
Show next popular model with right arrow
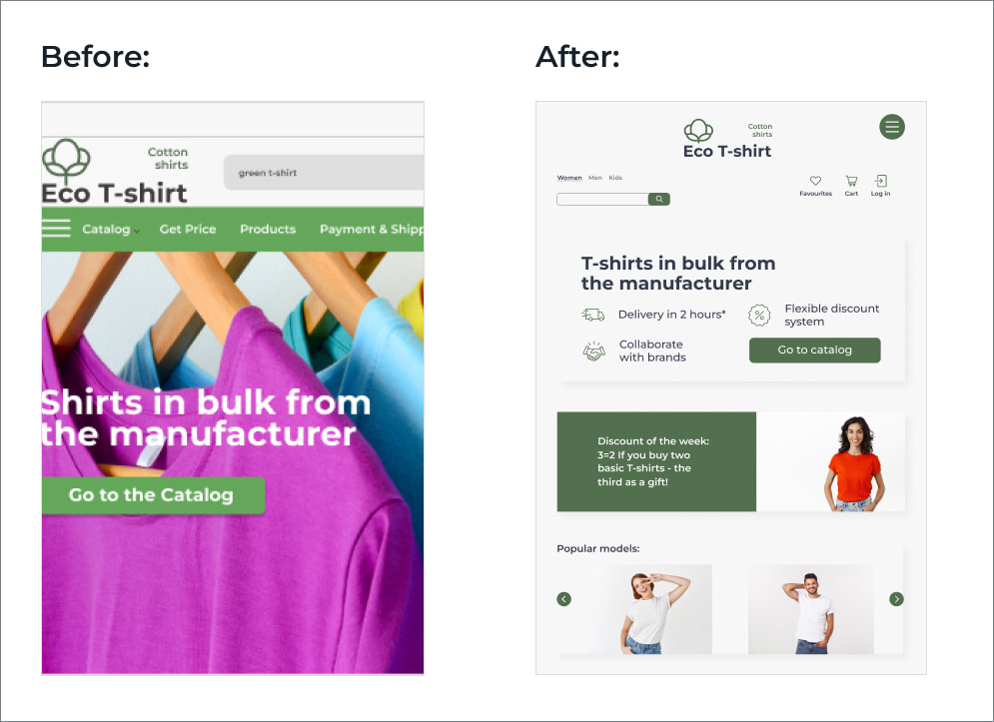(896, 599)
